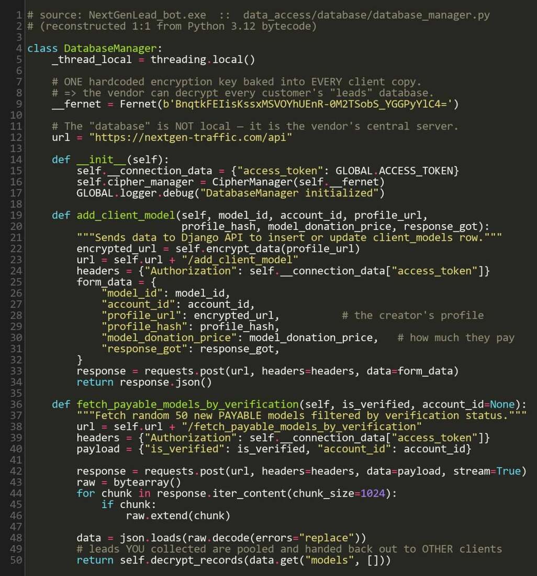Click the "the creator's profile" comment
Image resolution: width=537 pixels, height=576 pixels.
point(412,316)
